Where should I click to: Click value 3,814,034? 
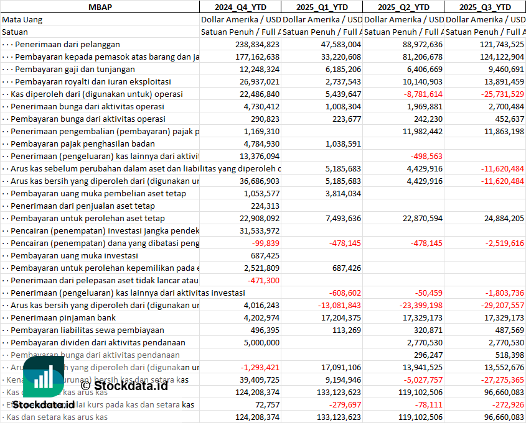point(343,193)
